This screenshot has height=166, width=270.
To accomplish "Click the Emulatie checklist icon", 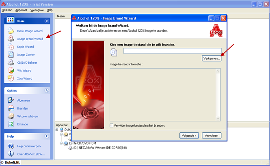I will 11,124.
